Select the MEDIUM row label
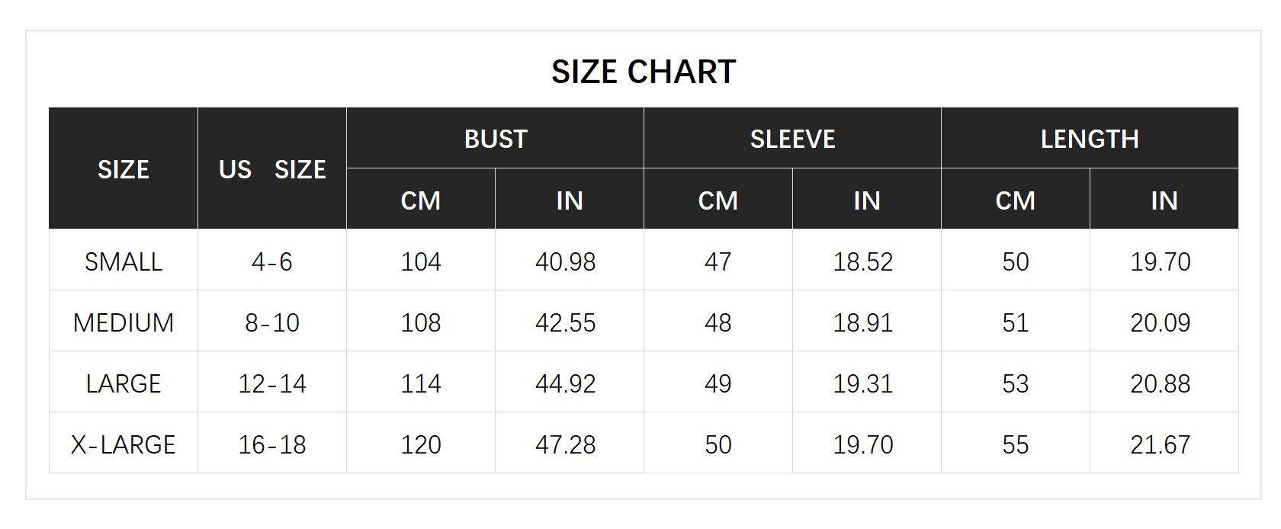Viewport: 1281px width, 529px height. 124,322
